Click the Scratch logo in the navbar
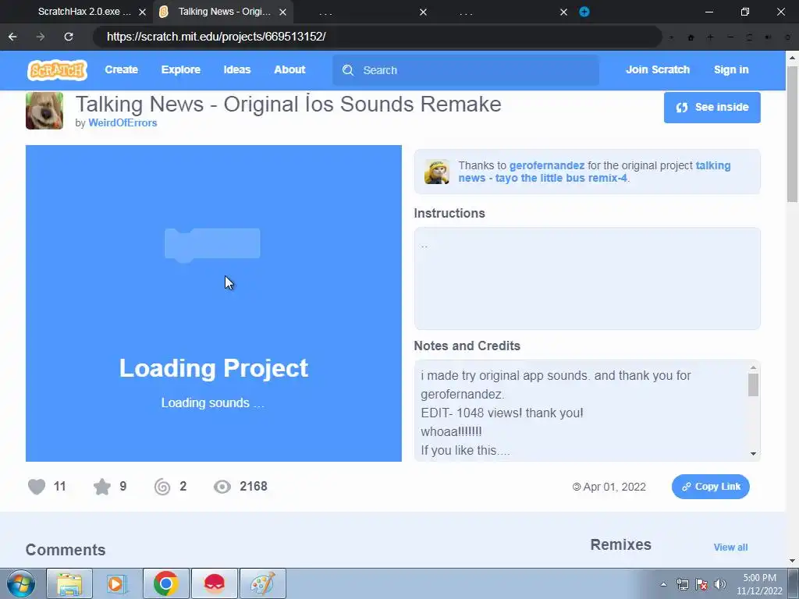Screen dimensions: 799x599 57,70
